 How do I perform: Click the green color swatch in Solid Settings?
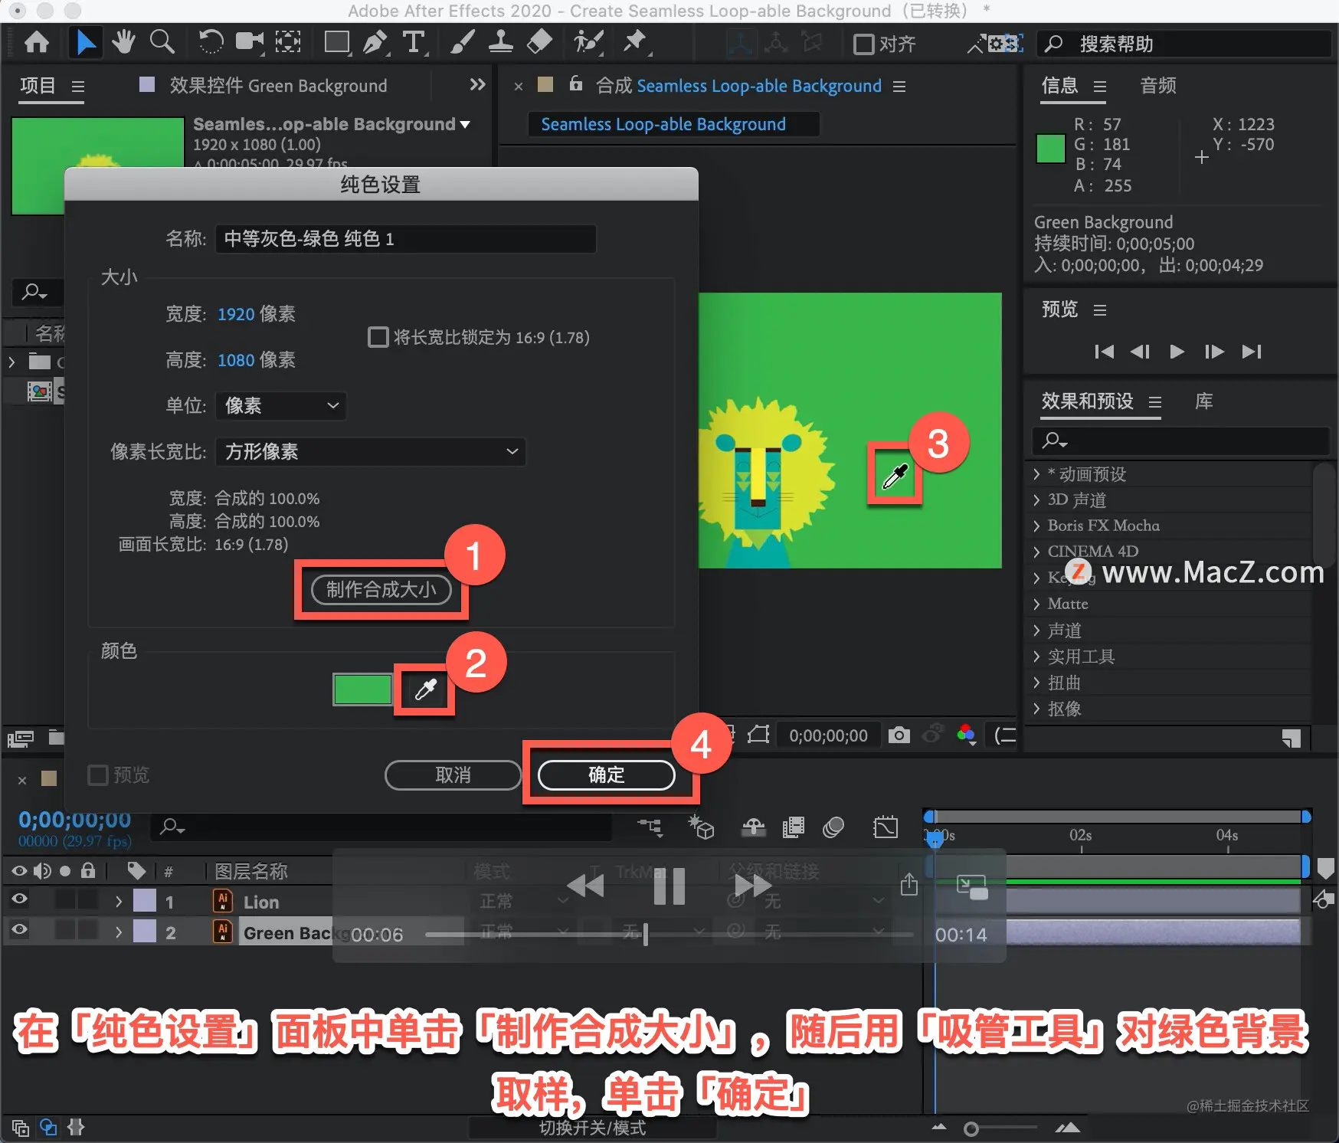pyautogui.click(x=362, y=689)
